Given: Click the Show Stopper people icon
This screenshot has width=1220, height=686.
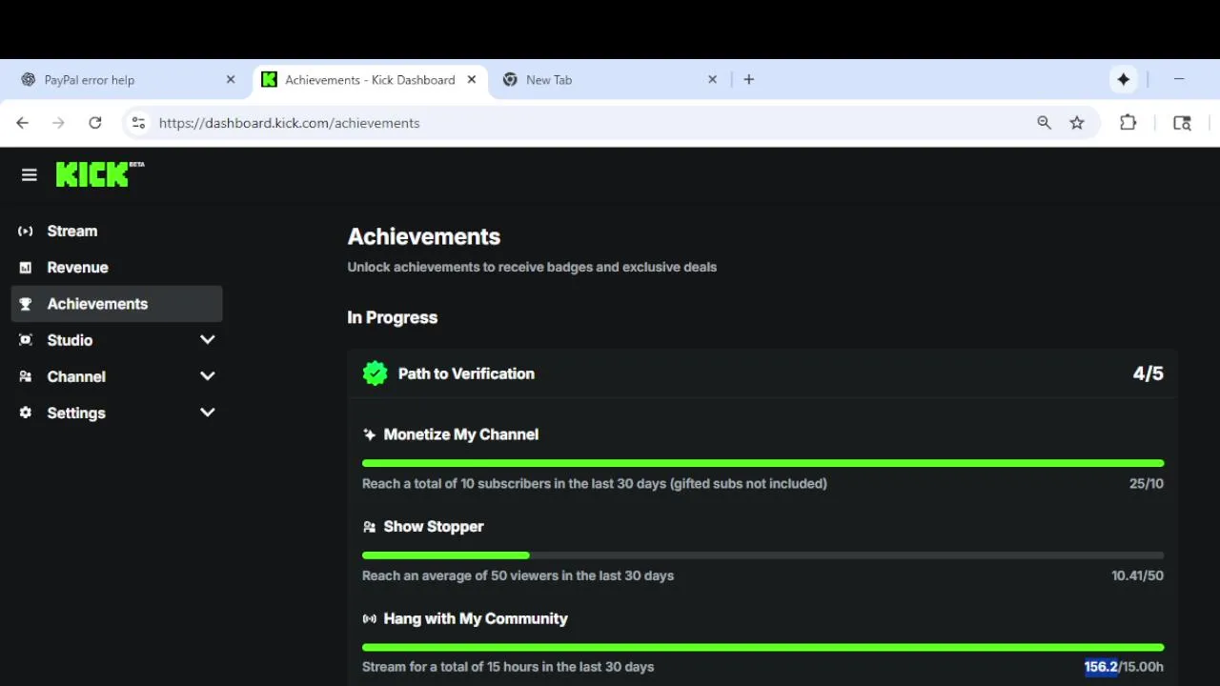Looking at the screenshot, I should pyautogui.click(x=370, y=527).
